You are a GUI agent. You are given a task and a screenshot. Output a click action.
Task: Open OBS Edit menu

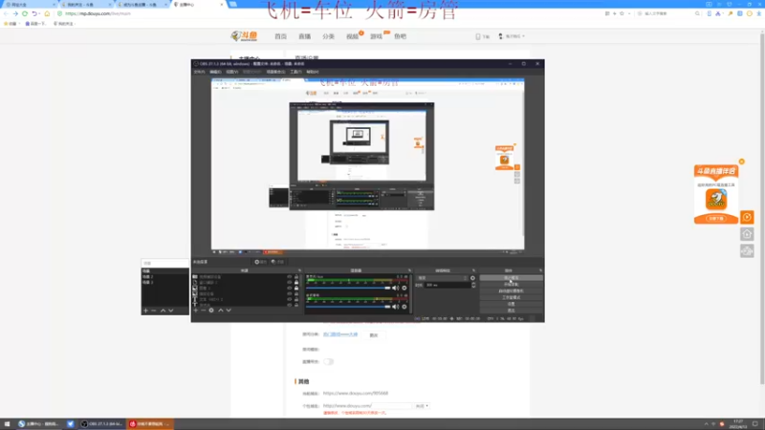215,72
